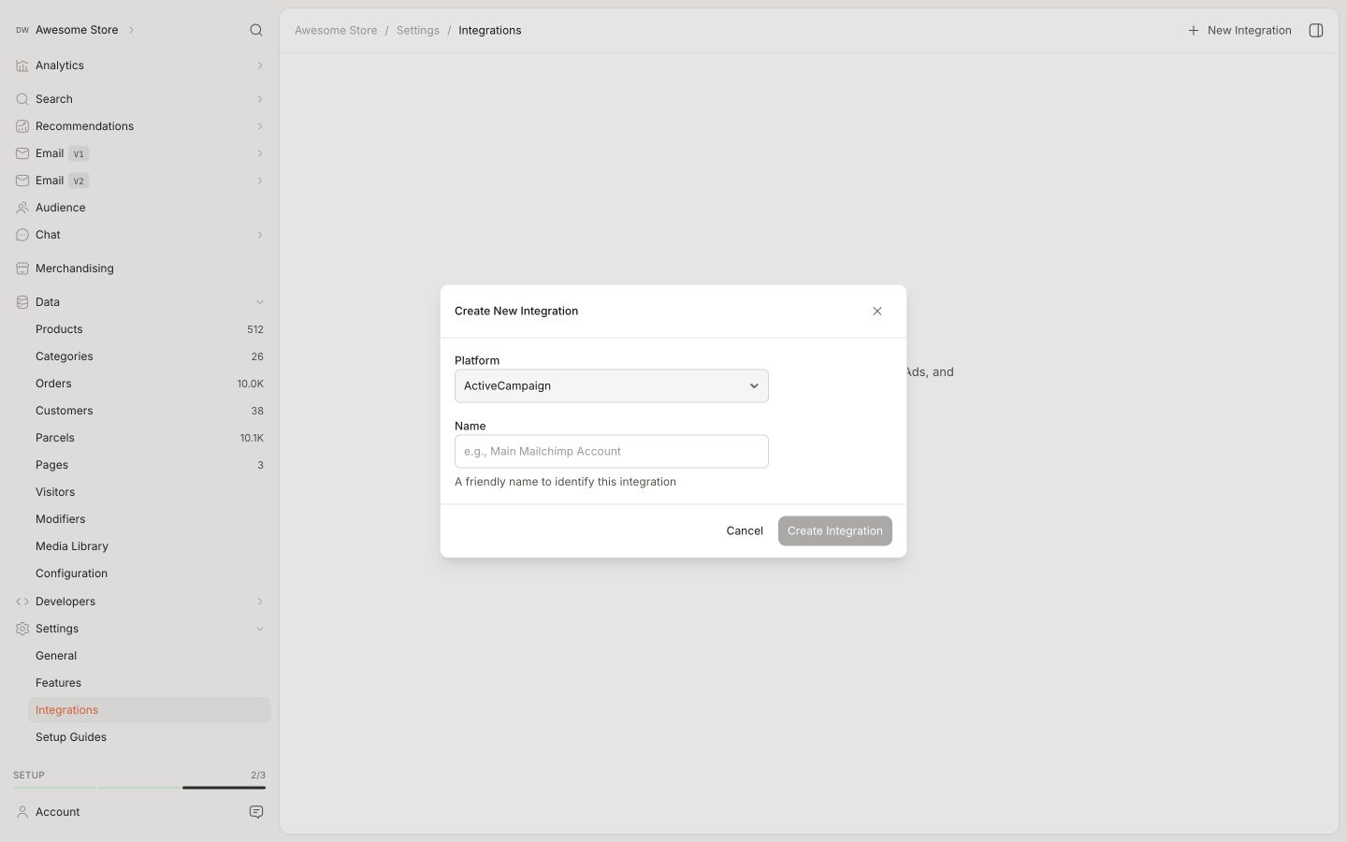Click the Create Integration button
This screenshot has height=842, width=1347.
coord(835,530)
